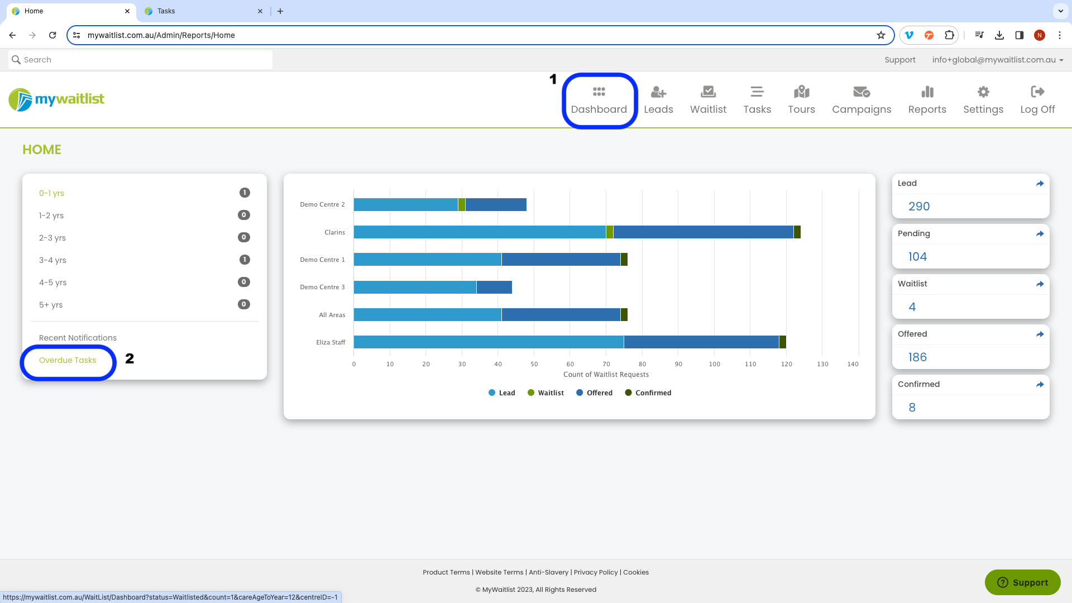Open the browser search tabs chevron
The height and width of the screenshot is (603, 1072).
[x=1060, y=11]
